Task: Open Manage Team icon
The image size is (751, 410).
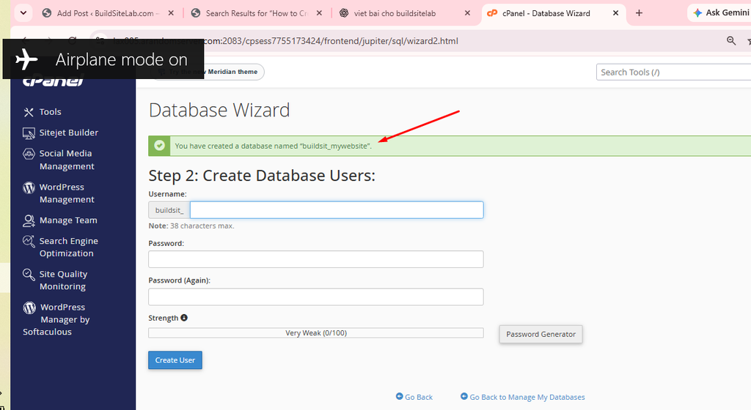Action: click(29, 221)
